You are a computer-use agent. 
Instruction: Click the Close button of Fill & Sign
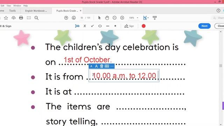pyautogui.click(x=220, y=26)
